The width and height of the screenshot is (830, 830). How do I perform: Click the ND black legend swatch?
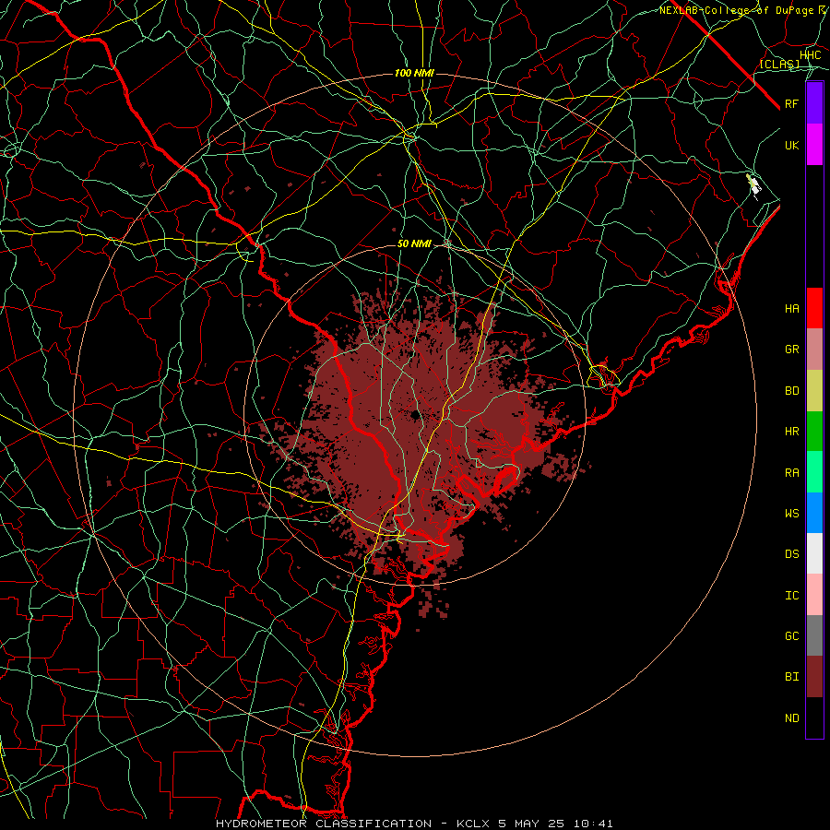tap(814, 717)
